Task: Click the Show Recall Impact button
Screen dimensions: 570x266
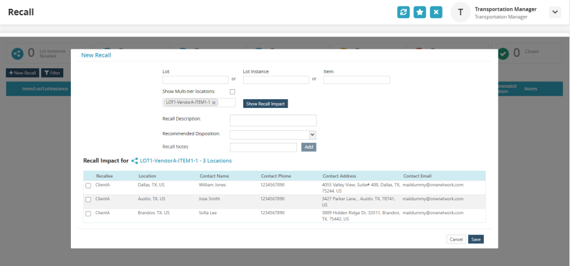Action: pos(265,104)
